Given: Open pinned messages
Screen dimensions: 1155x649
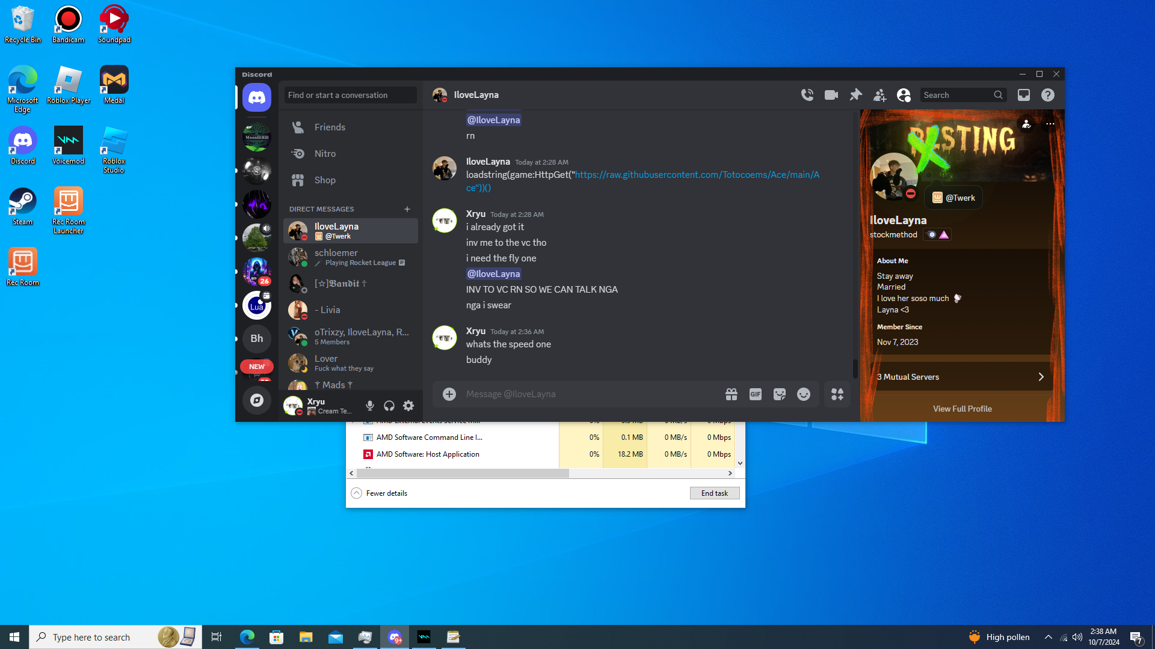Looking at the screenshot, I should (855, 95).
